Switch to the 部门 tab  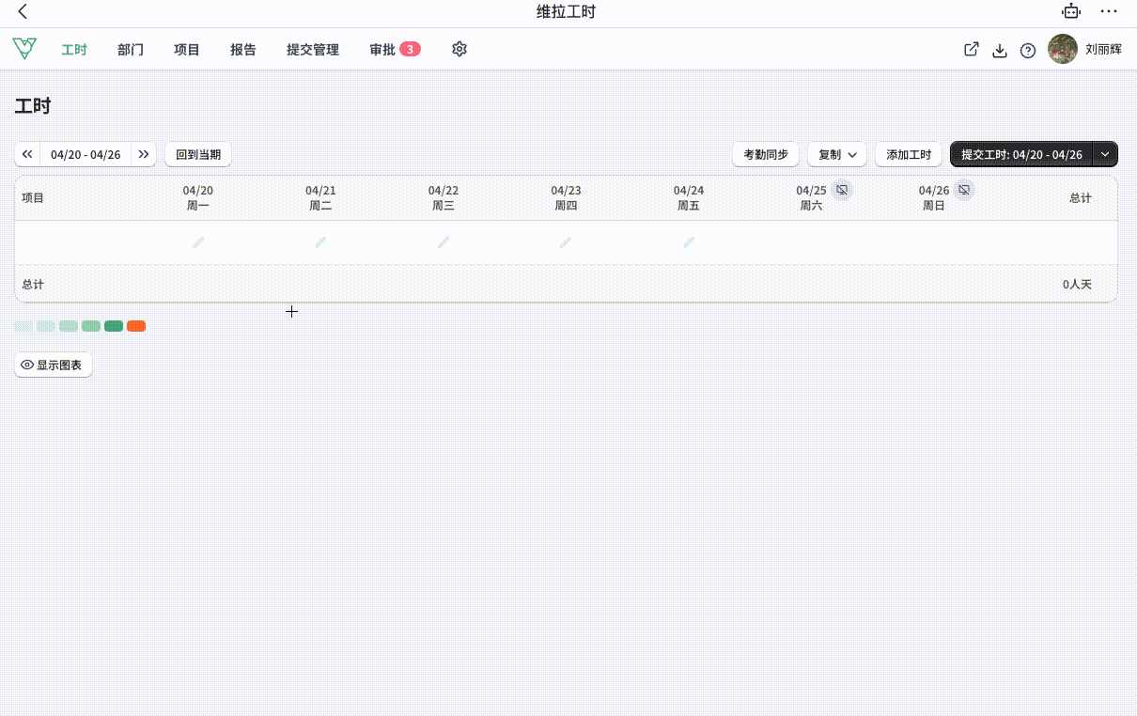(131, 50)
